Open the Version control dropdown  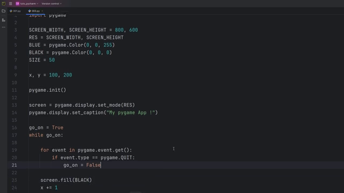(51, 4)
